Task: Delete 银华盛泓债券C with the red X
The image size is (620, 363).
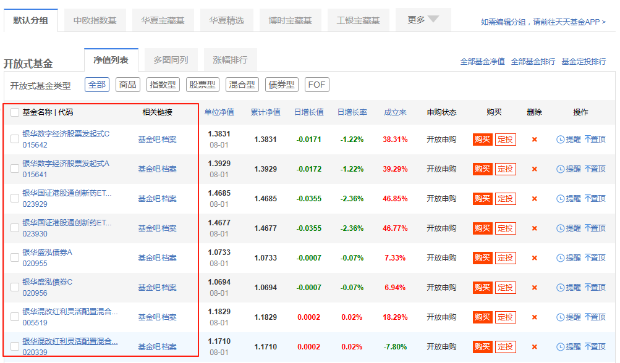Action: (x=534, y=288)
